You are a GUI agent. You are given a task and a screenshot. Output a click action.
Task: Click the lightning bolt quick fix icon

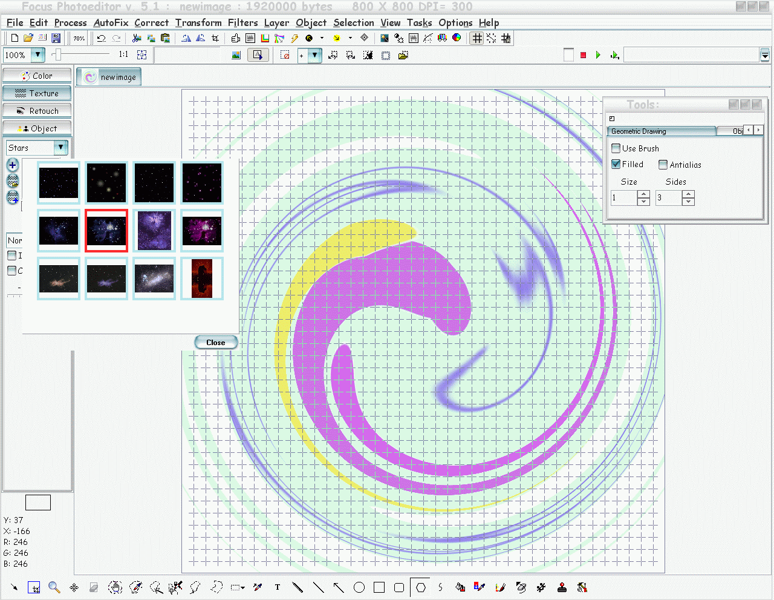click(294, 38)
